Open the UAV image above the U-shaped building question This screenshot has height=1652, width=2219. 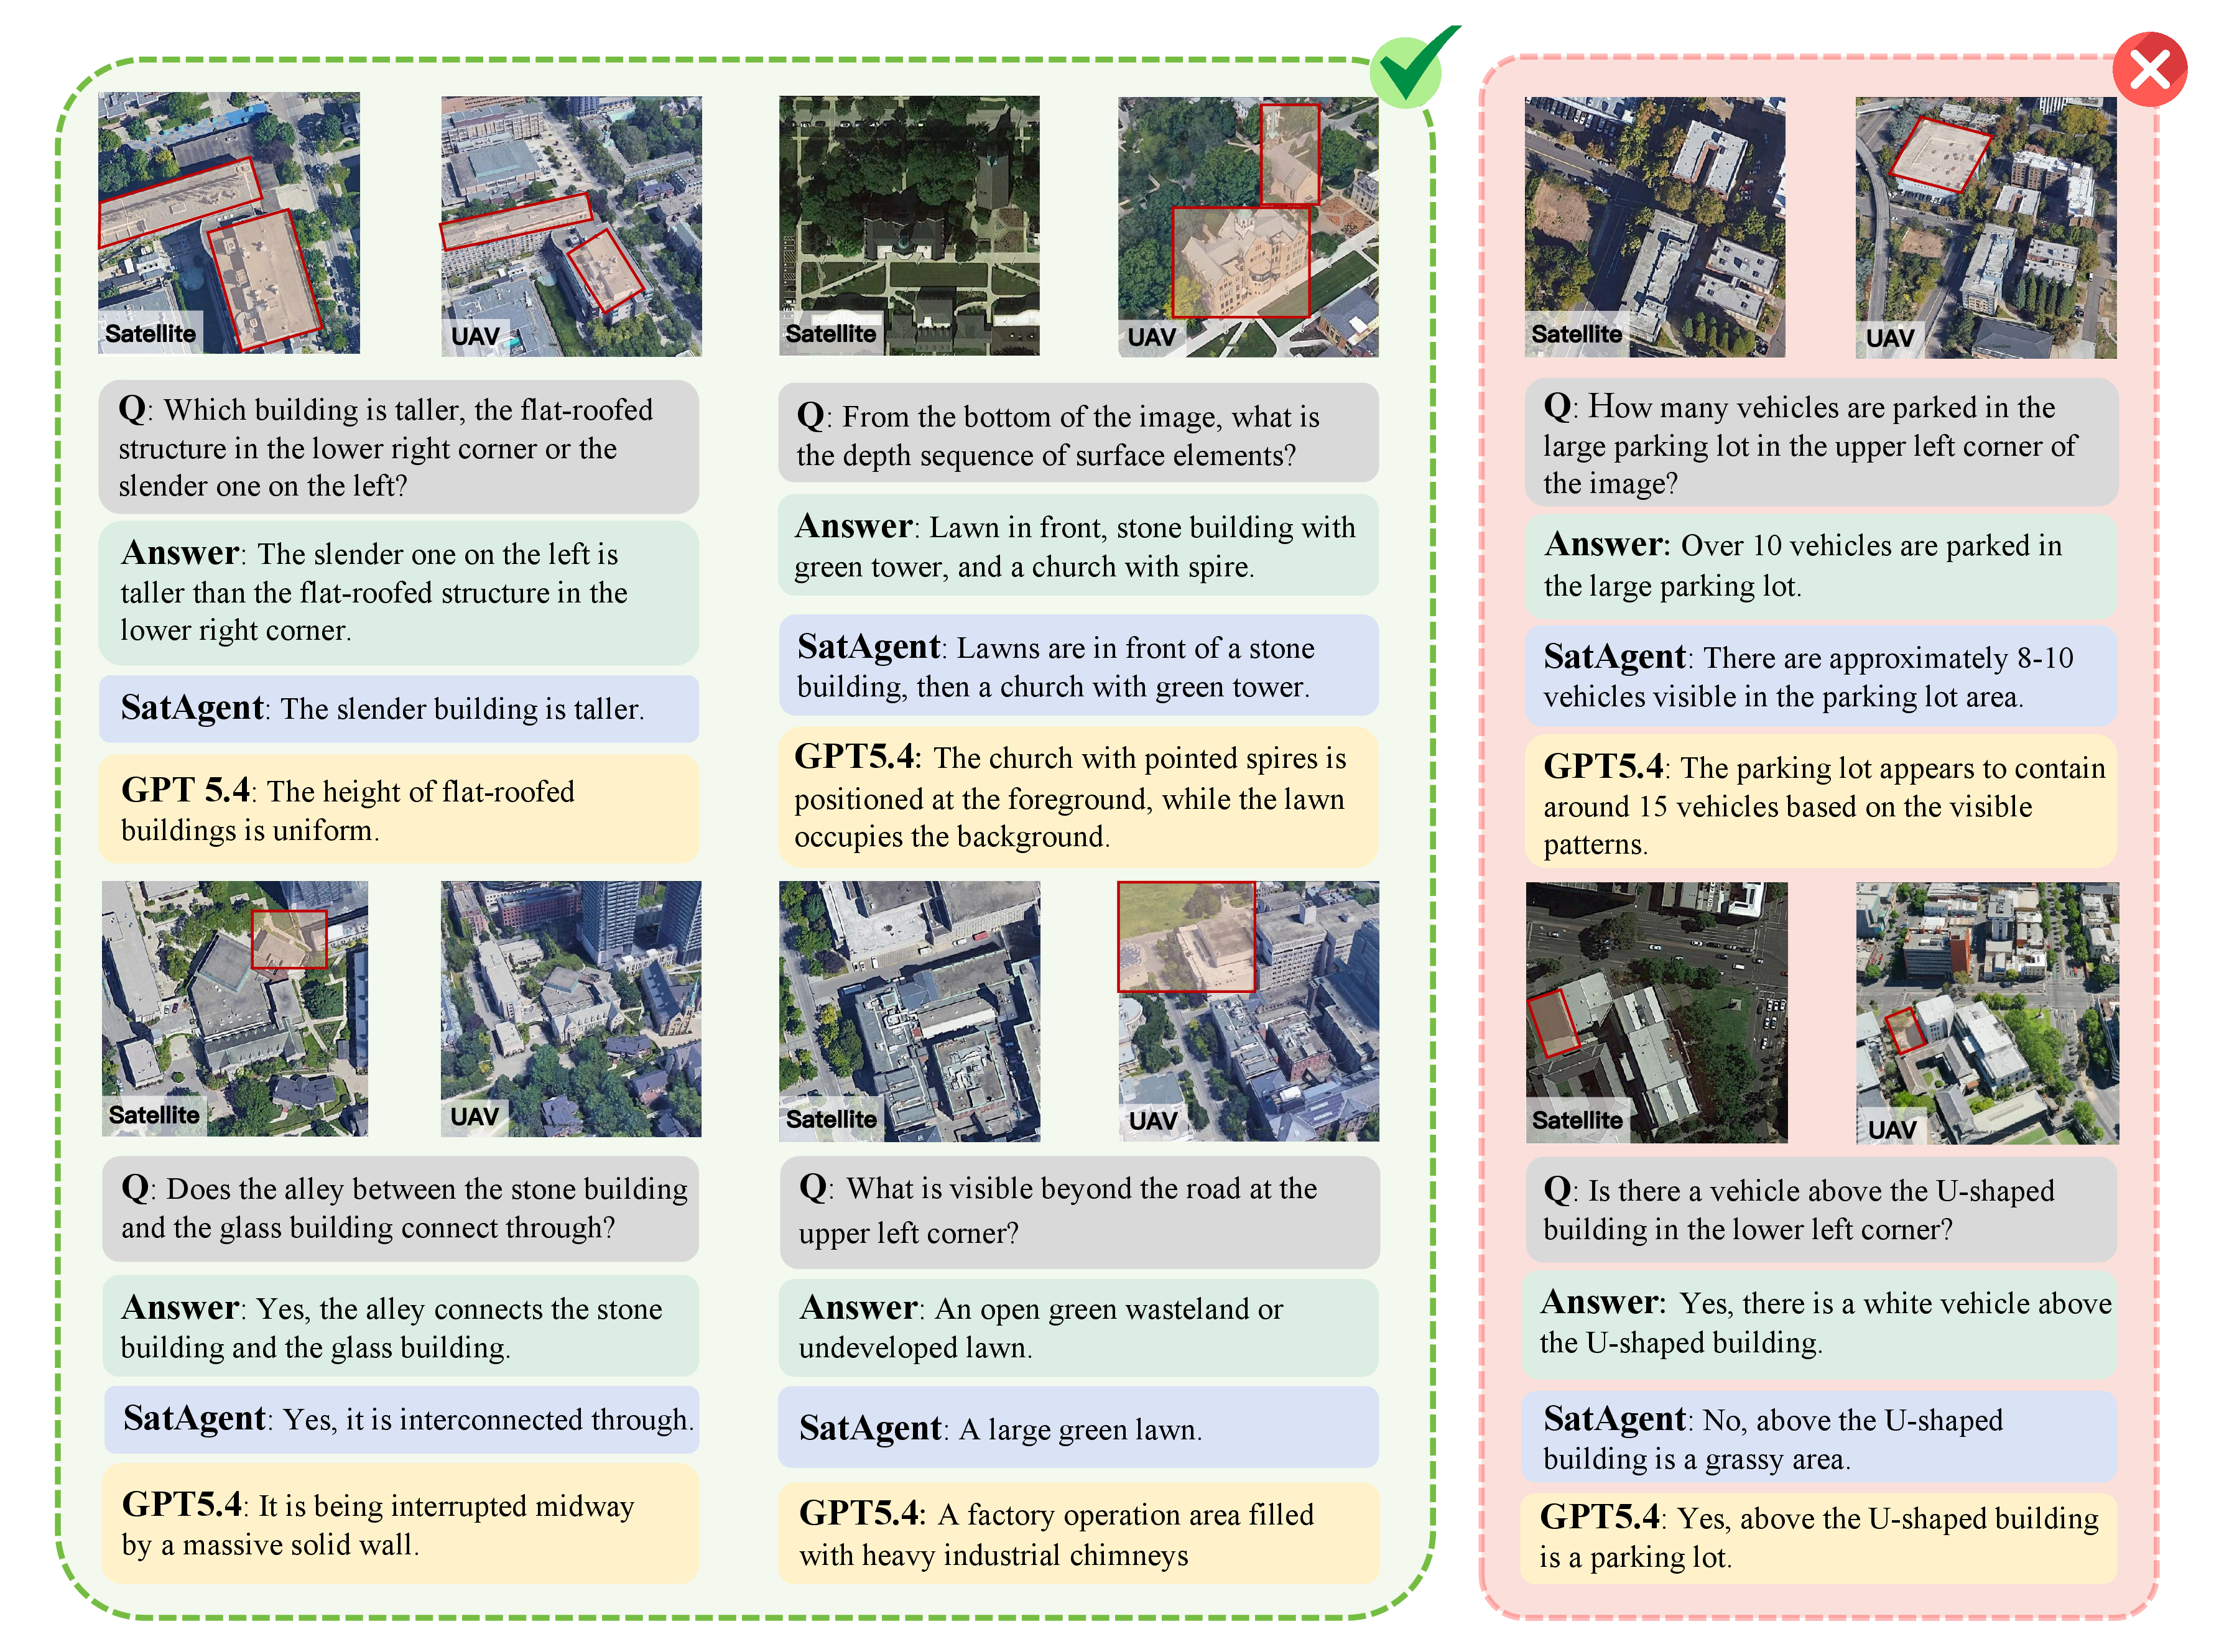coord(1987,1013)
